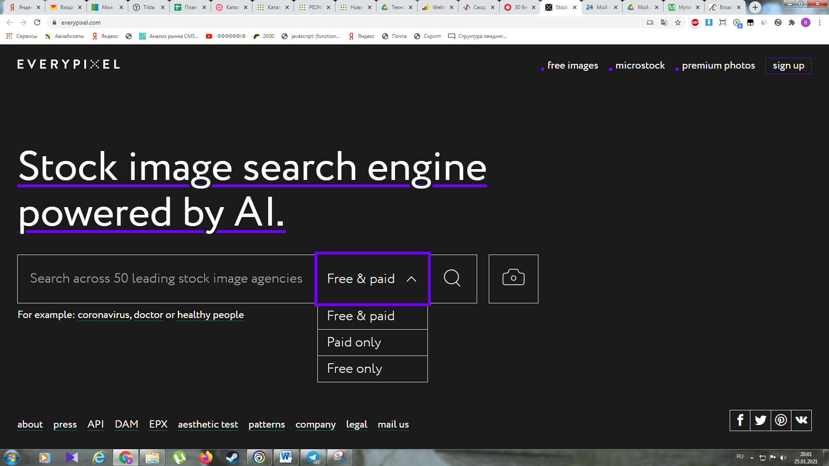Open search by image camera icon
The image size is (829, 466).
(513, 278)
